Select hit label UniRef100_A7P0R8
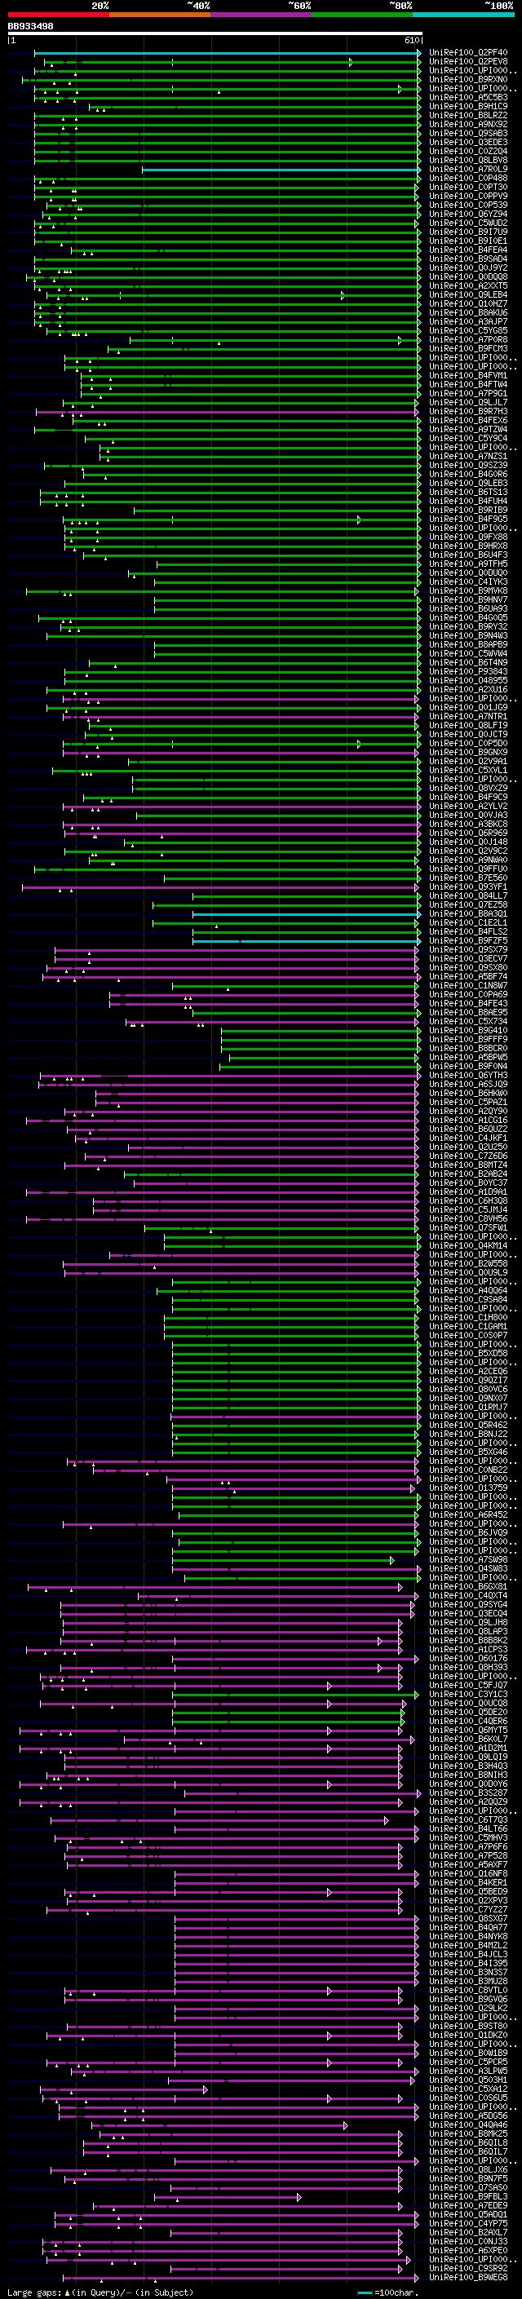This screenshot has width=522, height=2299. pos(468,339)
